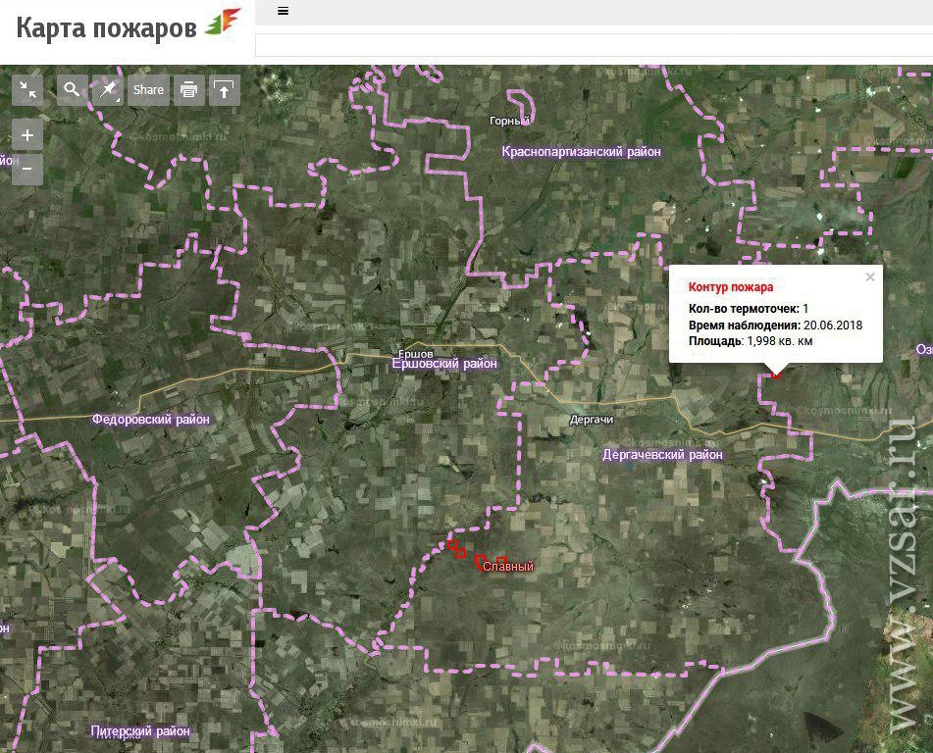Click the flame logo icon
Viewport: 933px width, 753px height.
pos(223,24)
